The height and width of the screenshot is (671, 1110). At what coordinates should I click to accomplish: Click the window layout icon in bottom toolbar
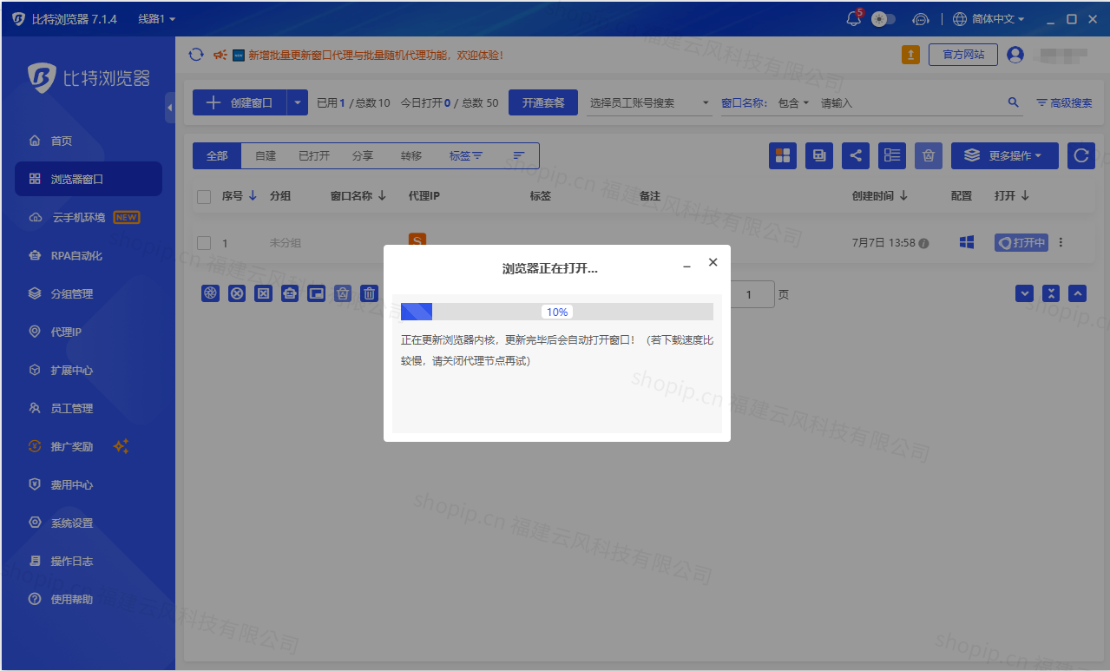317,293
